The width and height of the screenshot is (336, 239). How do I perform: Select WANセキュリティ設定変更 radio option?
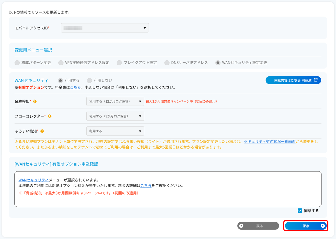pyautogui.click(x=218, y=63)
